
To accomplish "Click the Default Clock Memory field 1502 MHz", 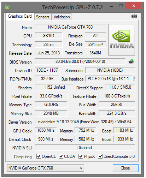I will [85, 139].
